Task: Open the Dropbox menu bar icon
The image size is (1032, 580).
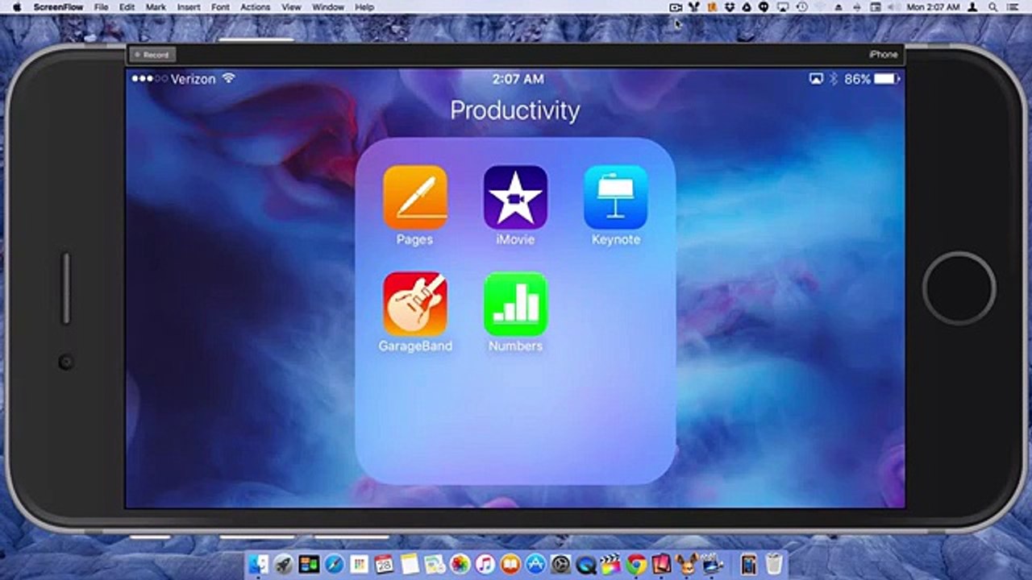Action: click(x=730, y=7)
